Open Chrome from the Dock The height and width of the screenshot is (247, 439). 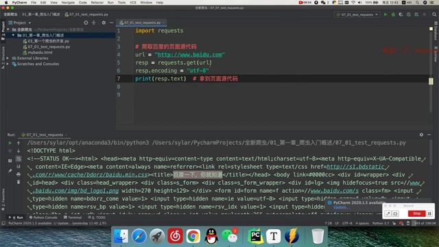point(193,236)
